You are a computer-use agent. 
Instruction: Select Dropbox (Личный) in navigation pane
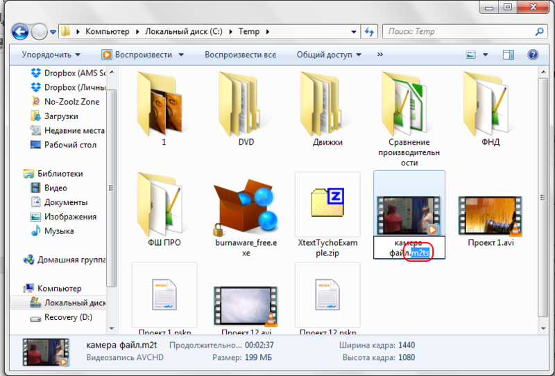(x=68, y=87)
